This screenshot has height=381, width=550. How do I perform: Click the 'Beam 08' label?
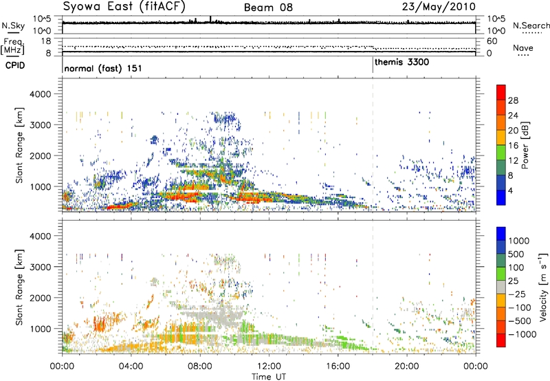268,8
